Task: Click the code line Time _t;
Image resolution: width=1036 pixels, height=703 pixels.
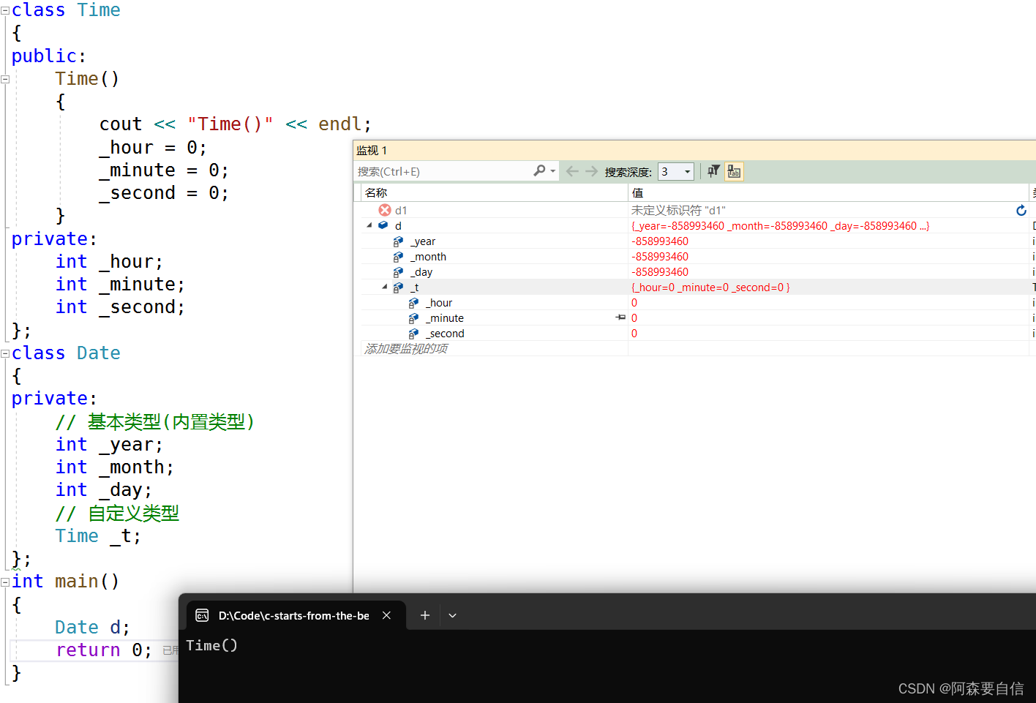Action: click(98, 536)
